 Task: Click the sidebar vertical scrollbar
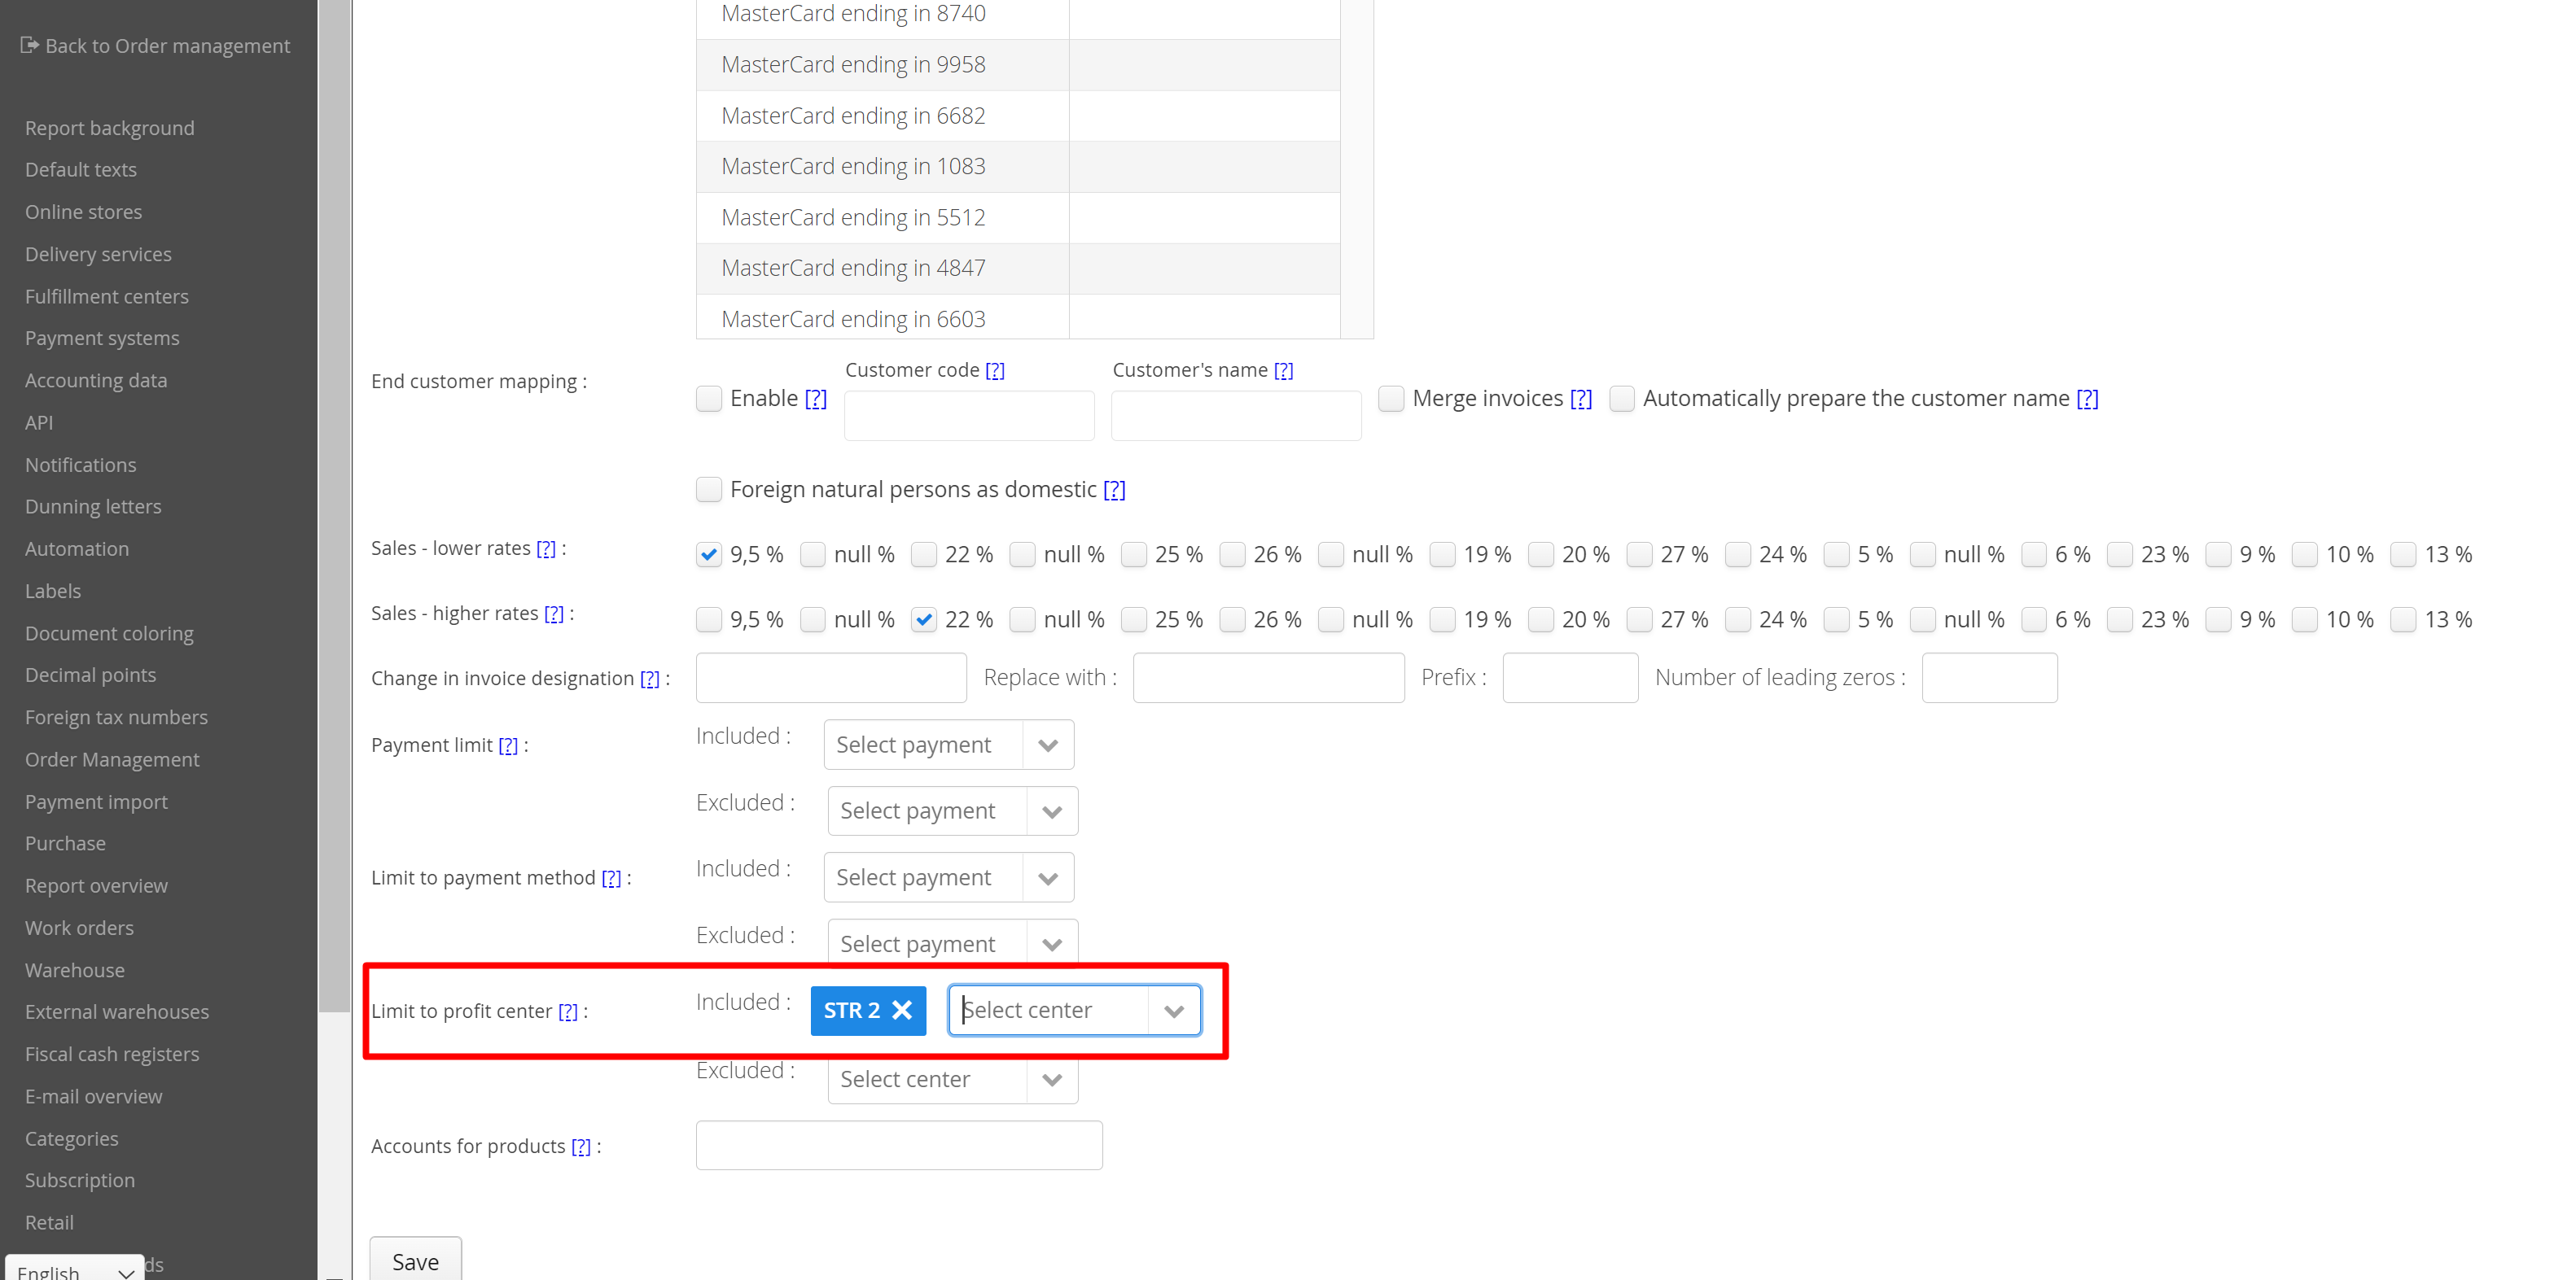coord(334,500)
